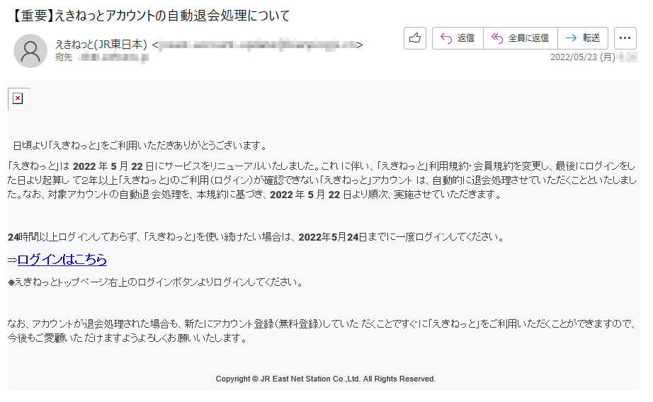Click the paragraph starting なお、アカウントが退会処理された場合も

(322, 331)
